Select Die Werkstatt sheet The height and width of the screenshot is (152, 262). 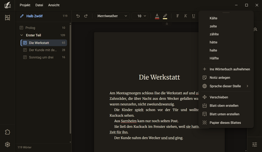[x=44, y=43]
